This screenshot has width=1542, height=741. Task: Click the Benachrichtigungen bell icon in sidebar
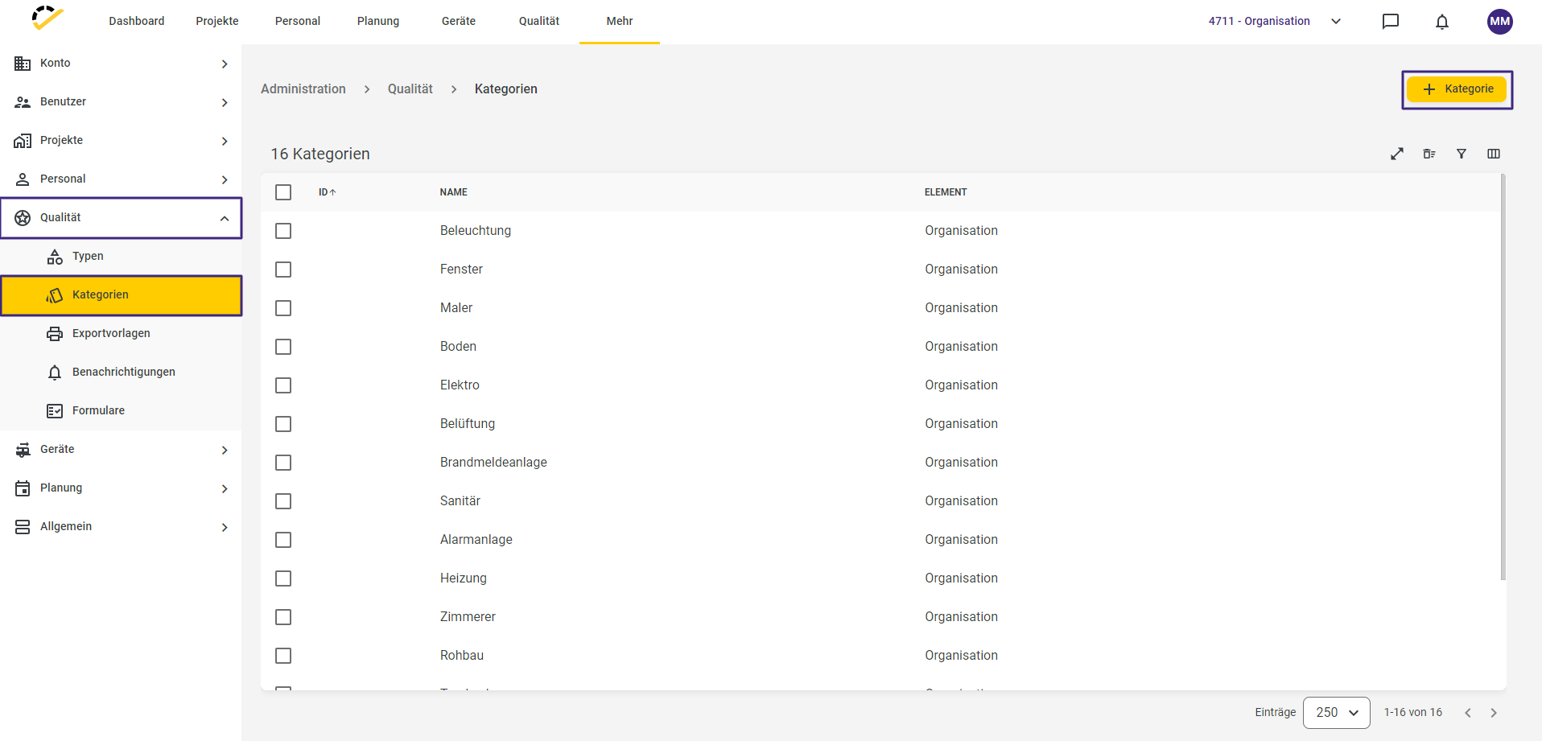click(55, 373)
